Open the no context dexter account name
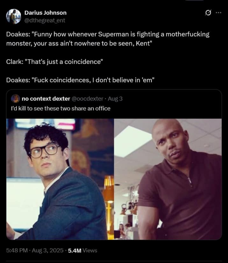 pyautogui.click(x=46, y=98)
